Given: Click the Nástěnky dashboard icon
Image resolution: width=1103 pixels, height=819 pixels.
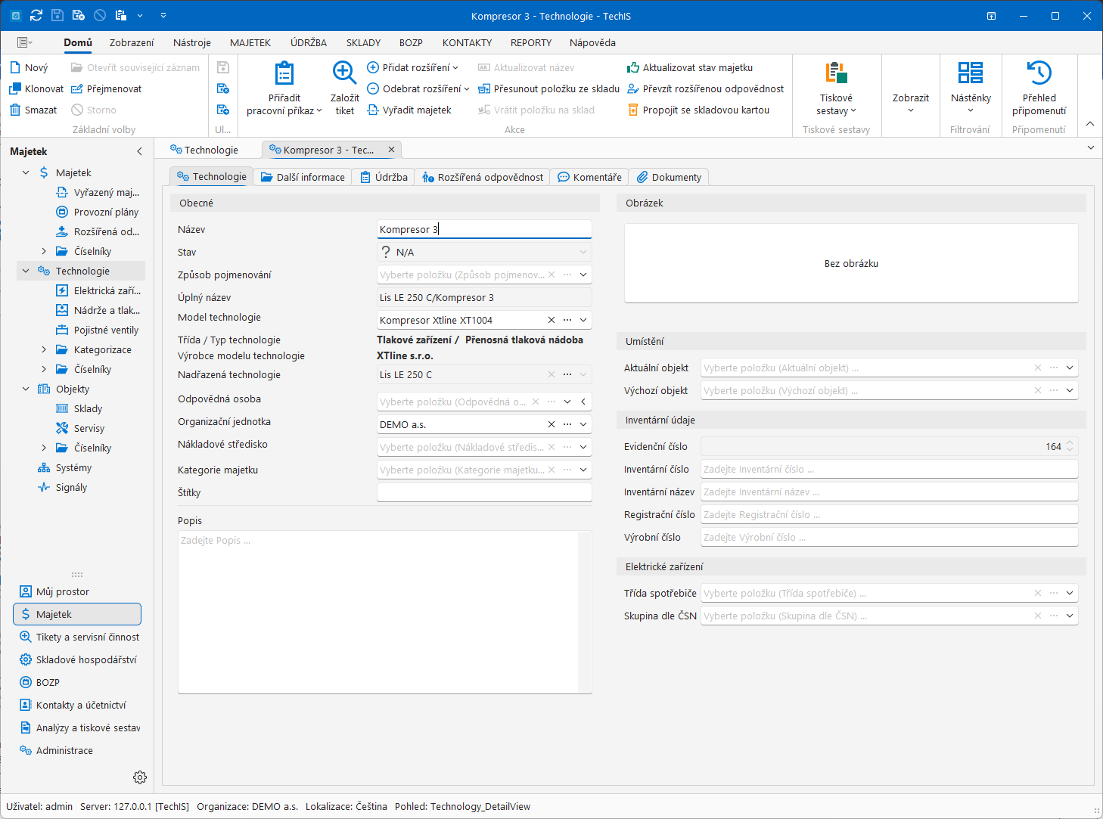Looking at the screenshot, I should [971, 73].
